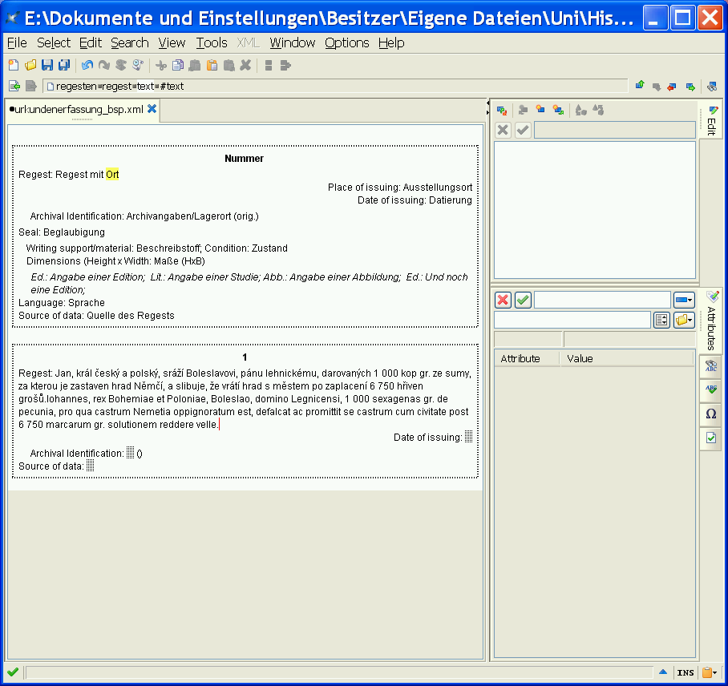The height and width of the screenshot is (686, 728).
Task: Open the Tools menu
Action: point(212,42)
